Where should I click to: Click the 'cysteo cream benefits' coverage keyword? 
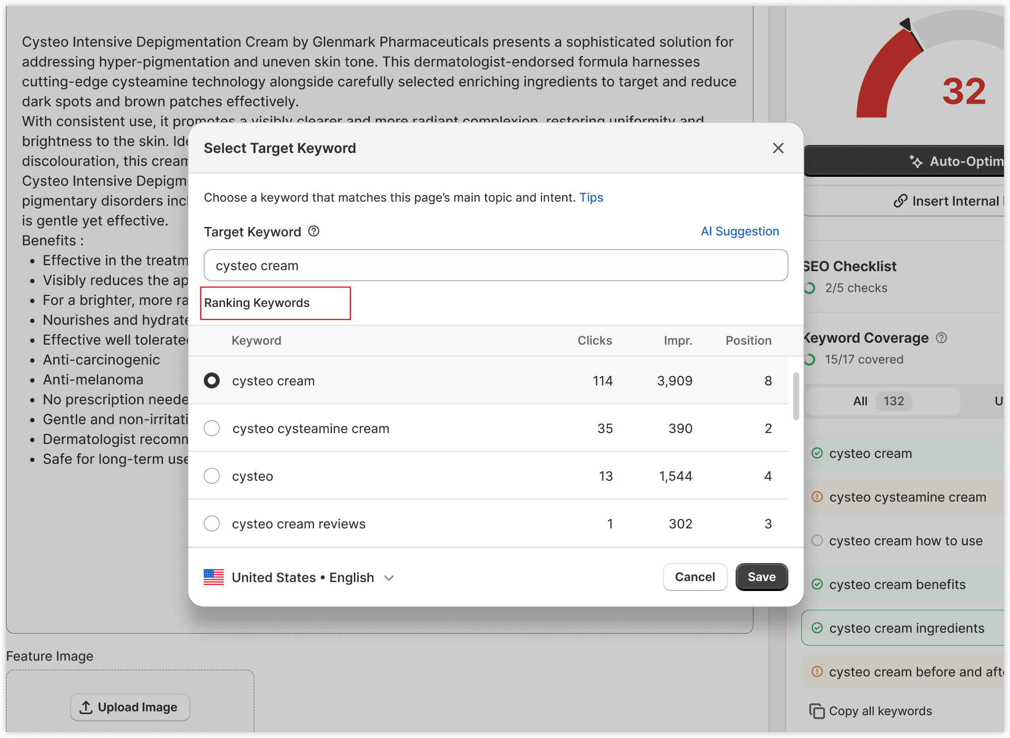897,585
